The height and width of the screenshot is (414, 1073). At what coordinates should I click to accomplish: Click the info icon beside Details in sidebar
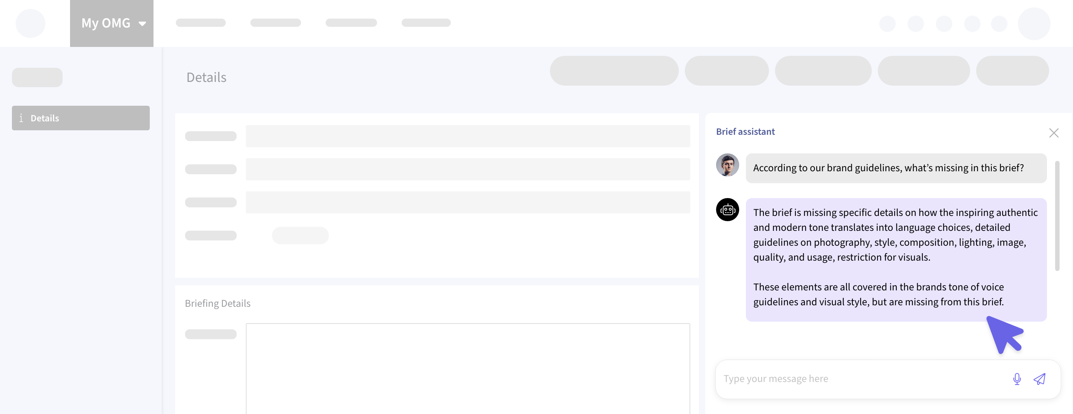tap(21, 118)
